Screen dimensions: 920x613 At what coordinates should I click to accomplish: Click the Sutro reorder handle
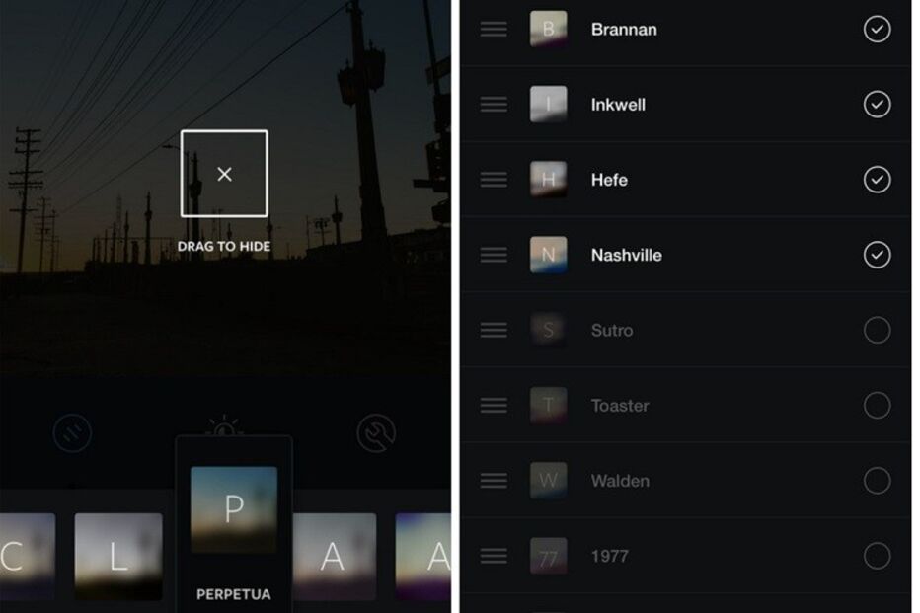click(494, 330)
